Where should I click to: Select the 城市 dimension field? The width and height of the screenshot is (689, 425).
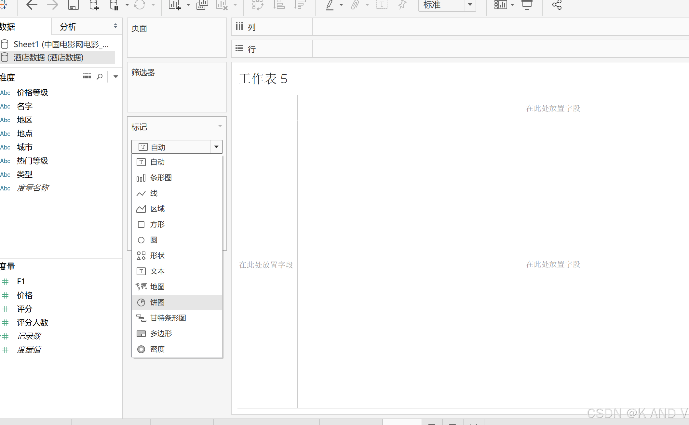[25, 147]
